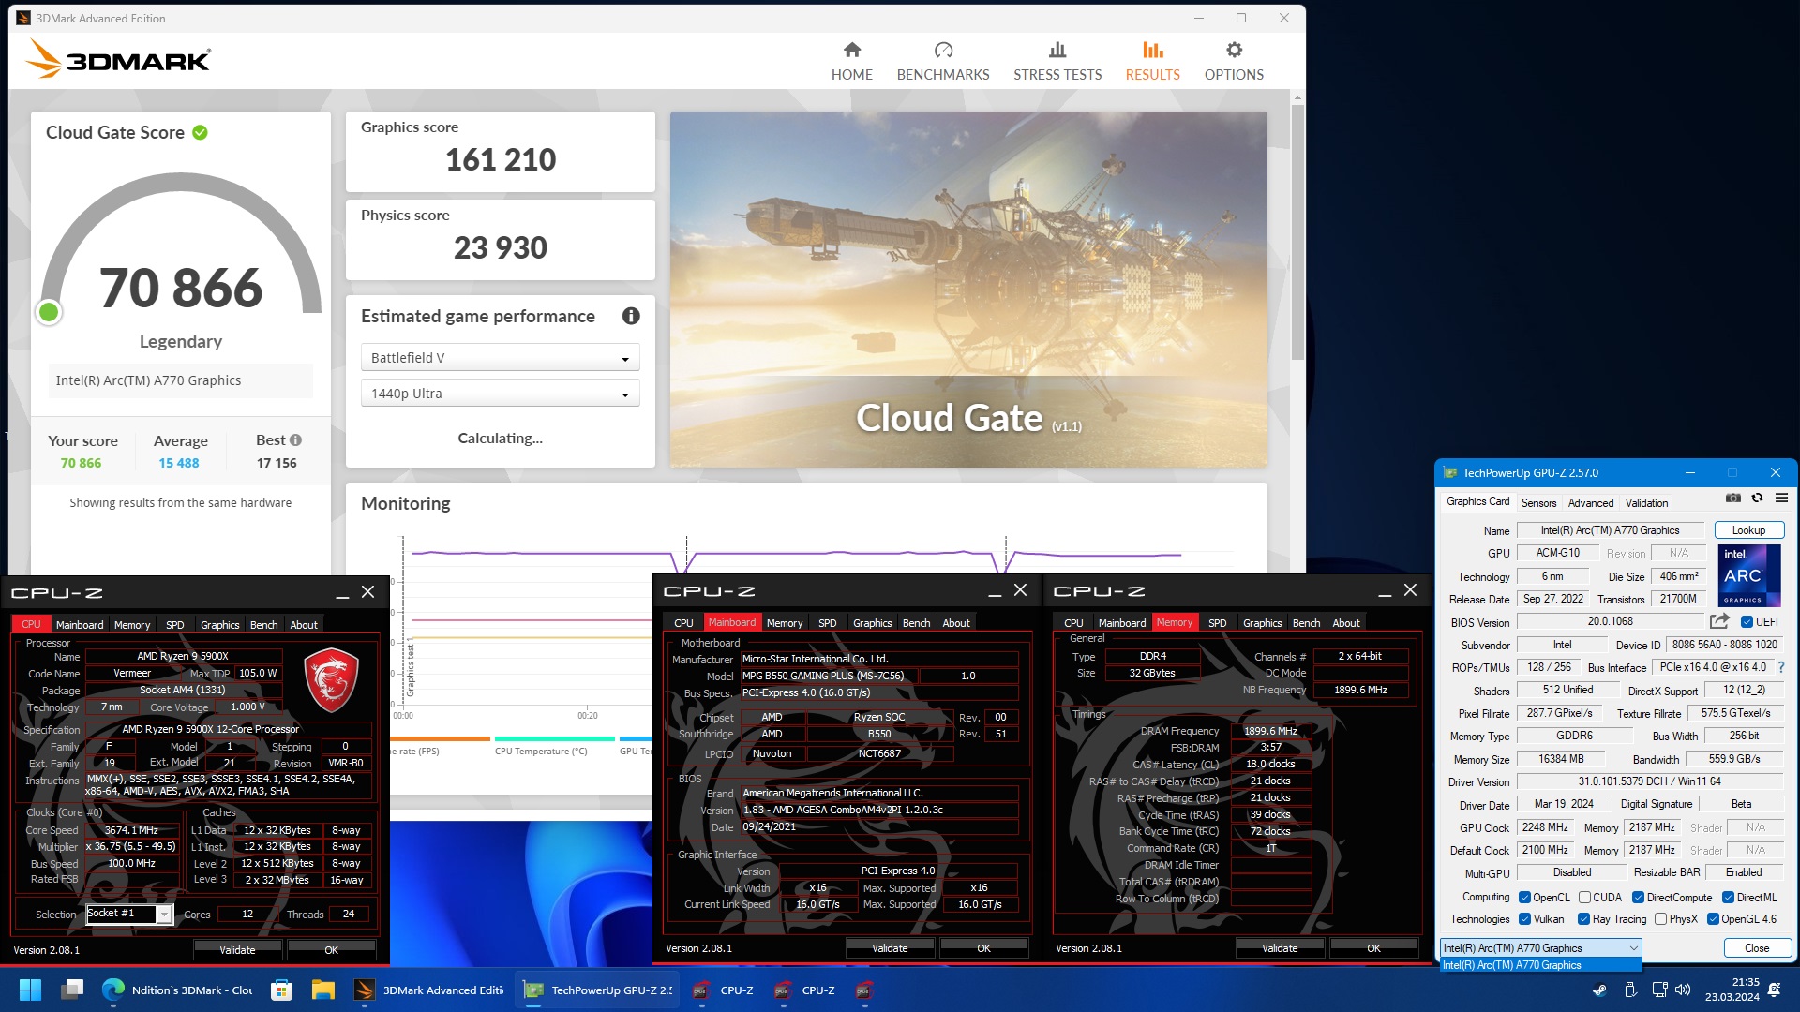This screenshot has height=1012, width=1800.
Task: Toggle the OpenCL checkbox
Action: [1524, 898]
